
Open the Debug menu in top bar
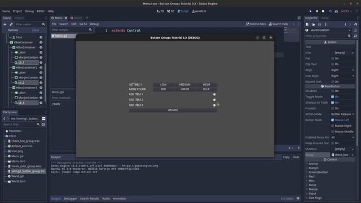click(x=29, y=11)
